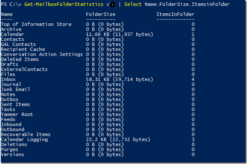Select the Recoverable Items folder name

(26, 134)
